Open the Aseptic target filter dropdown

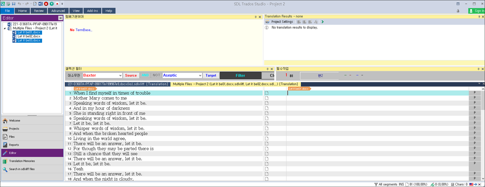[x=200, y=76]
